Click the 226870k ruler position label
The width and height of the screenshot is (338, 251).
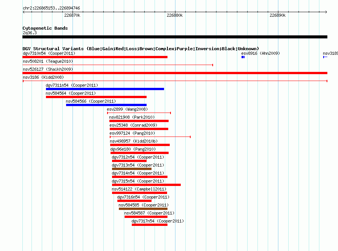72,15
